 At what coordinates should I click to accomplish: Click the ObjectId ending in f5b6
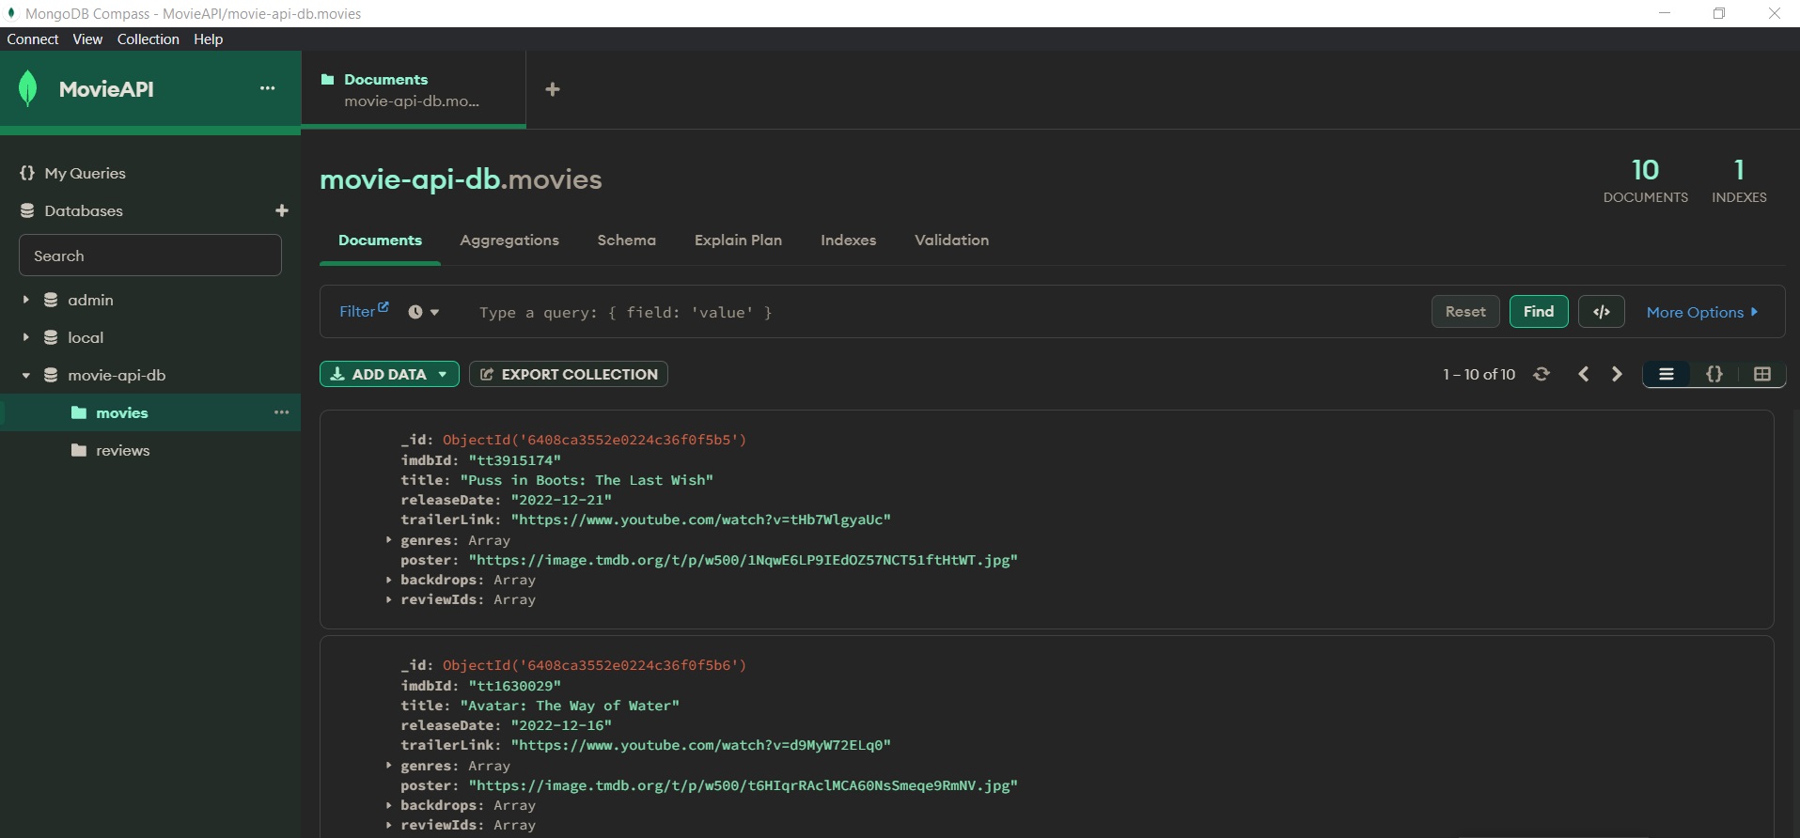(594, 665)
